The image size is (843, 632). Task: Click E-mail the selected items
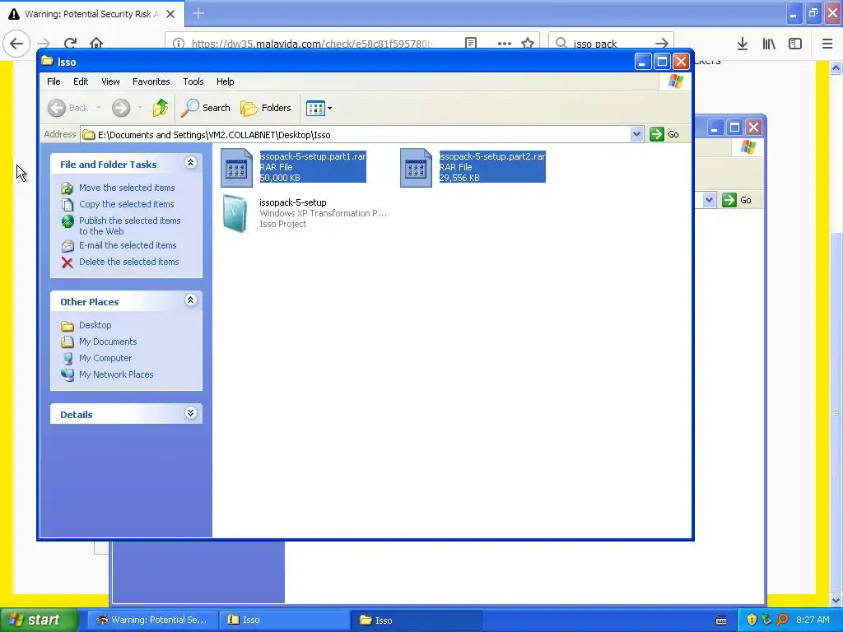128,245
